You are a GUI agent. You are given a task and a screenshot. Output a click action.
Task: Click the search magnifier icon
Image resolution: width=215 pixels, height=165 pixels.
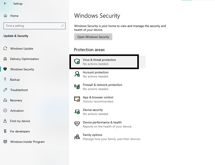pyautogui.click(x=62, y=26)
